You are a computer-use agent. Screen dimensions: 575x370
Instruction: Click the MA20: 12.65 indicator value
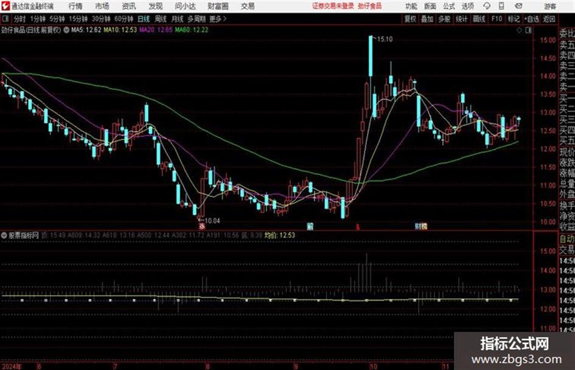[x=156, y=30]
